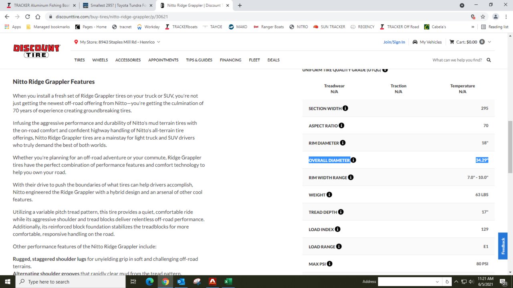This screenshot has width=513, height=288.
Task: Open the taskbar volume control
Action: (472, 282)
